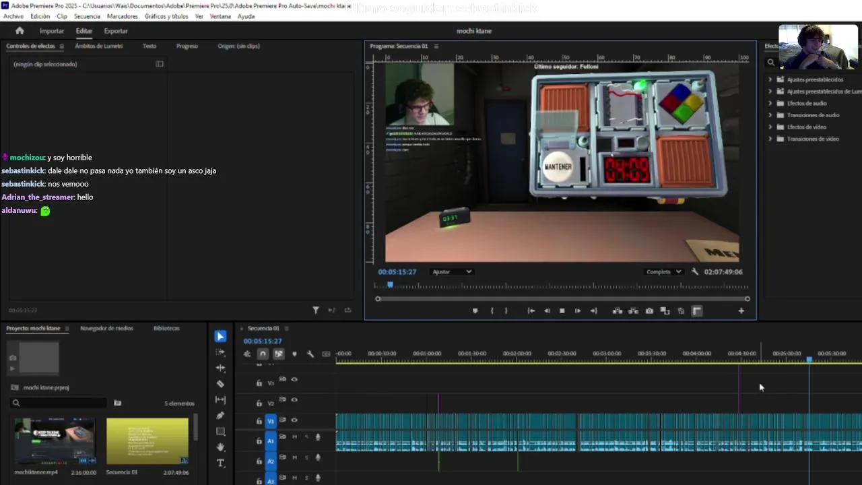
Task: Click the Extract button in Program monitor
Action: pyautogui.click(x=633, y=311)
